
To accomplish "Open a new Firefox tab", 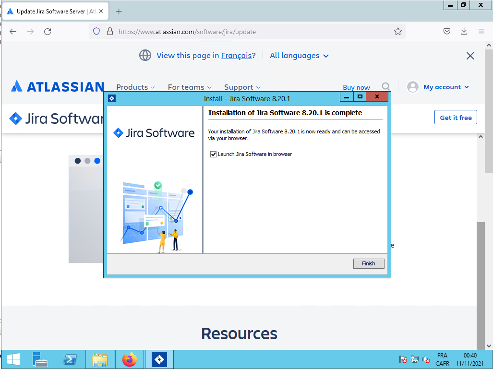I will pyautogui.click(x=119, y=12).
